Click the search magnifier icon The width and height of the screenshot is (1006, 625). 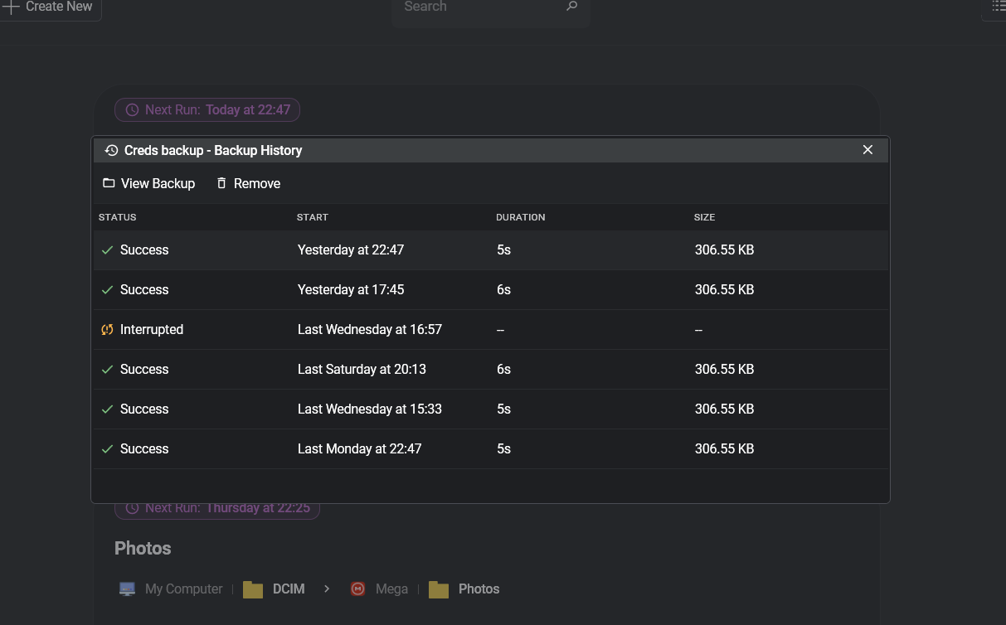(x=571, y=7)
